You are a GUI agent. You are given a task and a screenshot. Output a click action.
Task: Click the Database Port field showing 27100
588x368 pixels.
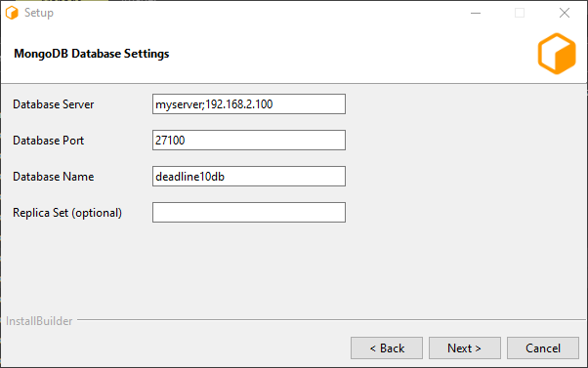coord(249,141)
